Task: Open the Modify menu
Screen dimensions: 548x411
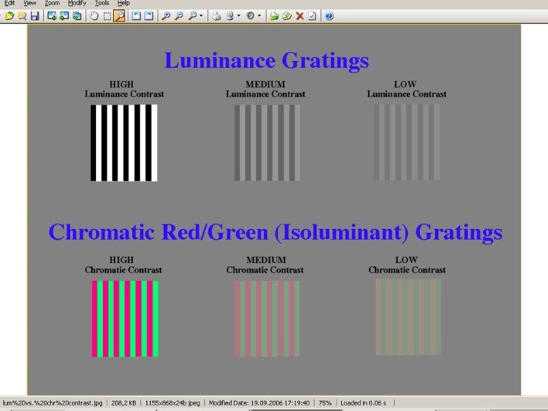Action: (x=77, y=3)
